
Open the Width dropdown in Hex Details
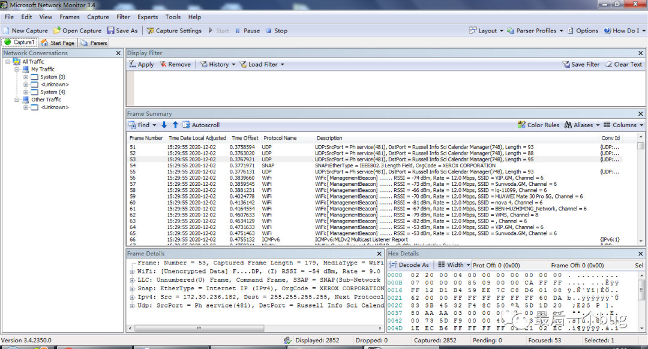tap(454, 265)
